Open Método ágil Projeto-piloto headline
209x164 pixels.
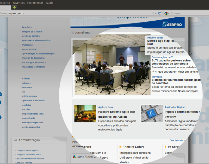click(x=161, y=42)
